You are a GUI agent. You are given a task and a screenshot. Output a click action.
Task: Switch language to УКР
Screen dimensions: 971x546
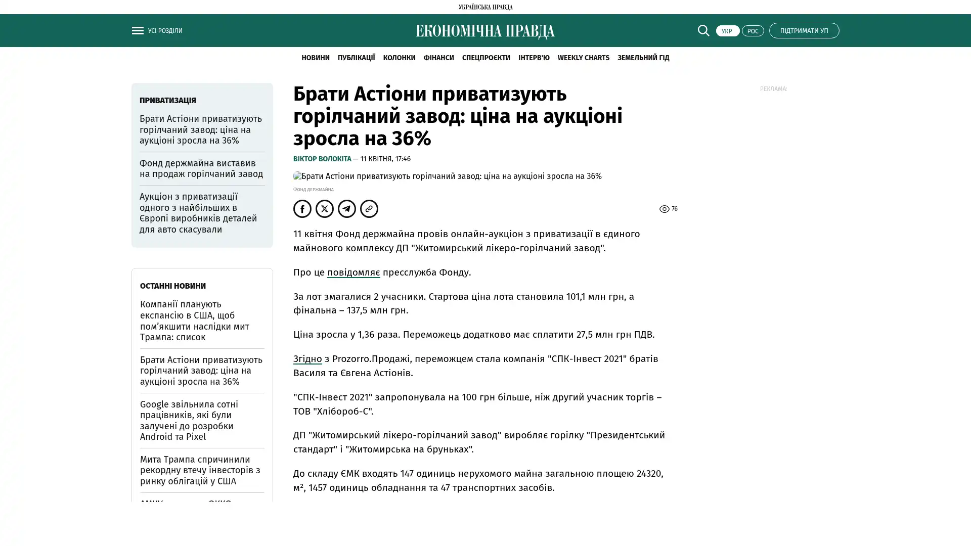pyautogui.click(x=727, y=31)
